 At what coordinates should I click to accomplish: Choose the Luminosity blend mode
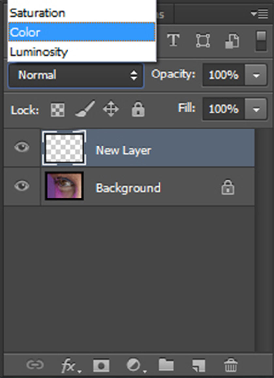pyautogui.click(x=82, y=52)
